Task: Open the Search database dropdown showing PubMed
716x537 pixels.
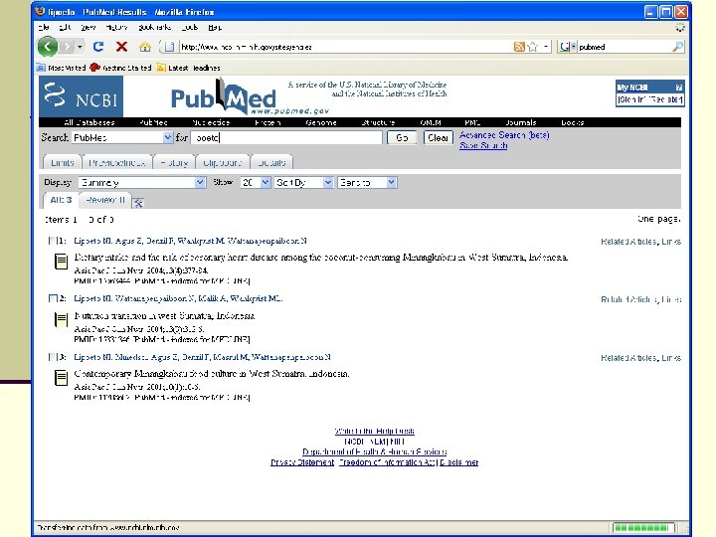Action: click(x=122, y=137)
